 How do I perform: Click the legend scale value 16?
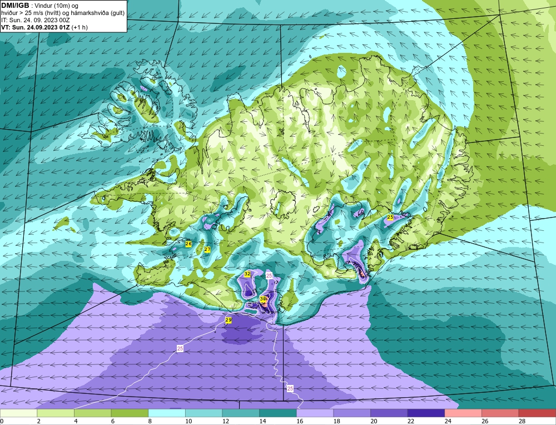(300, 421)
